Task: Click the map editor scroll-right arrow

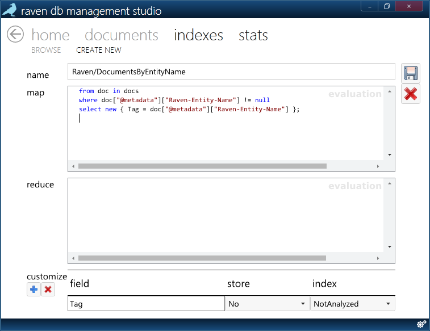Action: (x=378, y=166)
